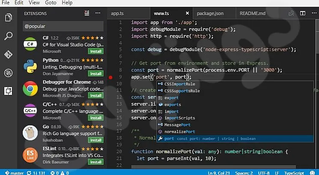
Task: Install the ESLint extension
Action: (96, 162)
